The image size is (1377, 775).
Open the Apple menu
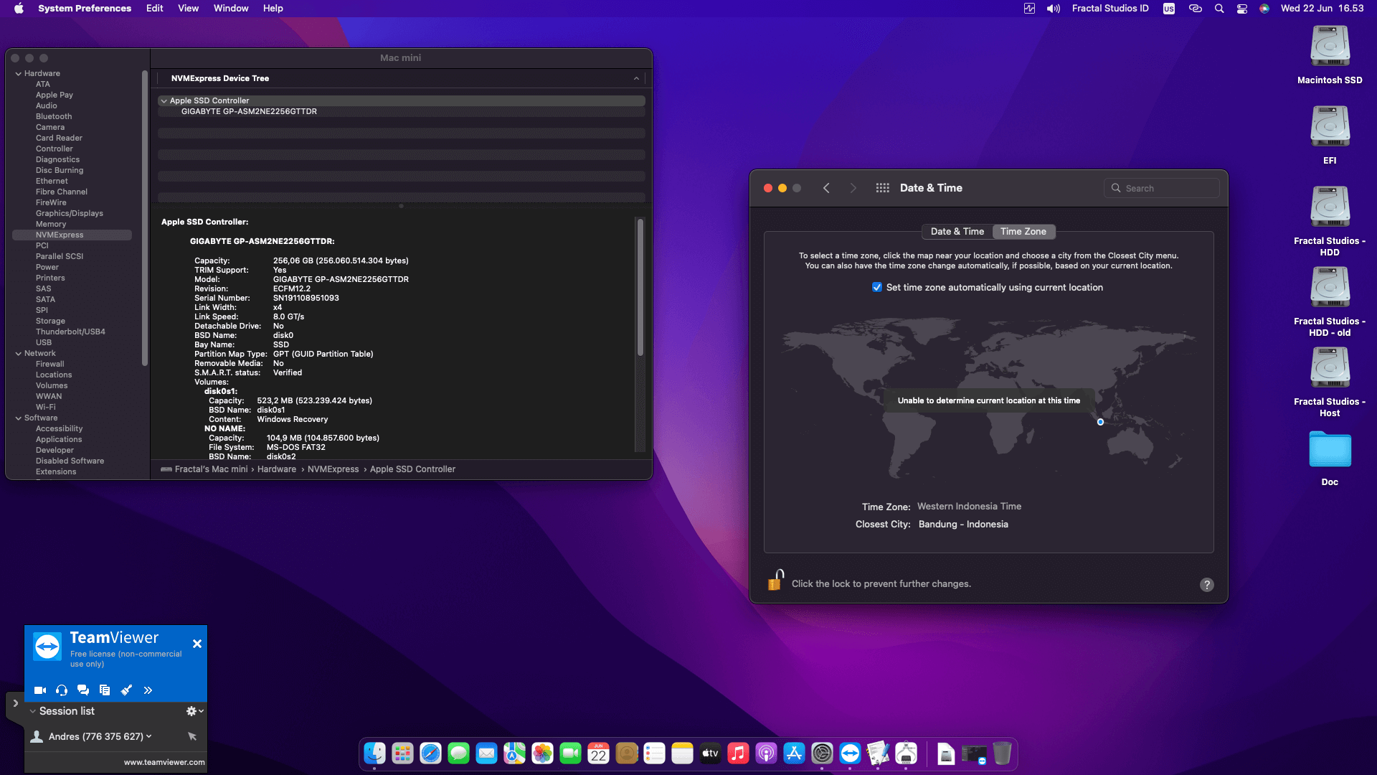[x=19, y=9]
